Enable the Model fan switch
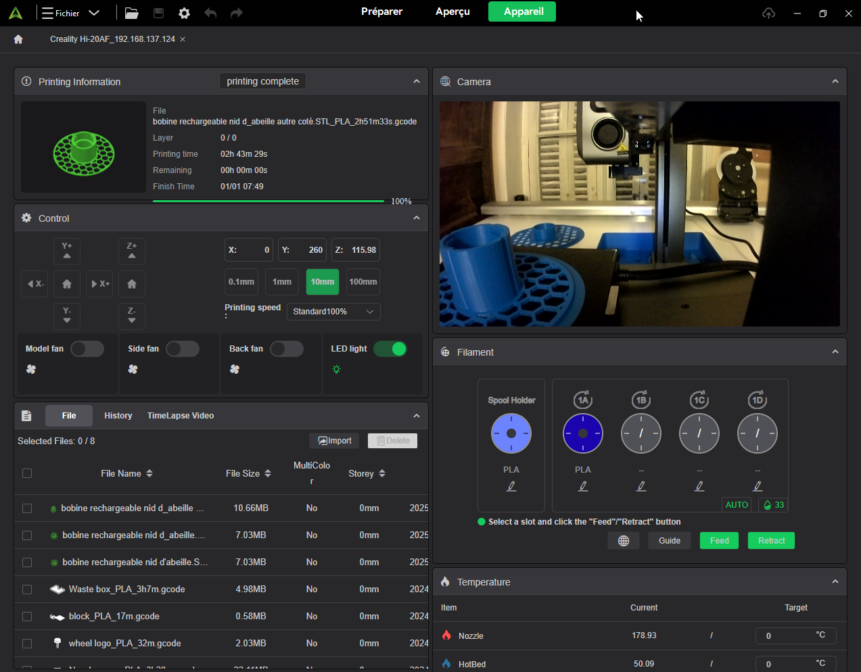The height and width of the screenshot is (672, 861). click(x=87, y=349)
